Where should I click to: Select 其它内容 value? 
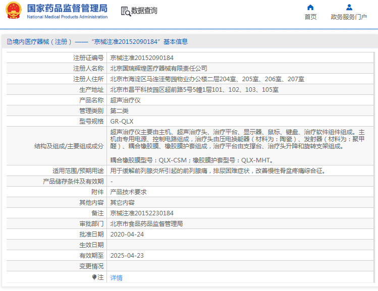click(122, 203)
